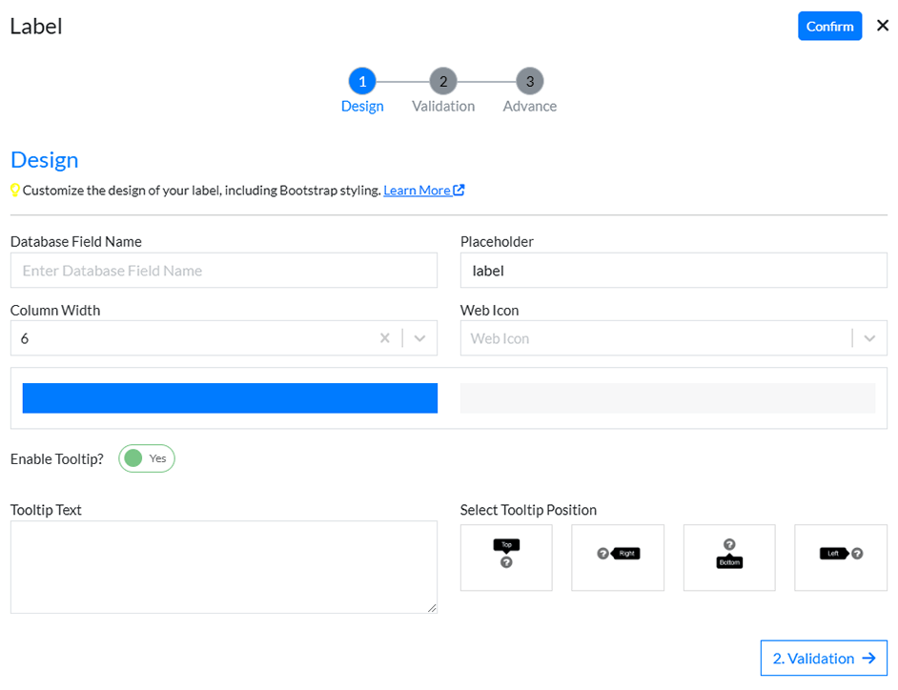Go to step 2 Validation
This screenshot has width=898, height=690.
click(x=443, y=82)
